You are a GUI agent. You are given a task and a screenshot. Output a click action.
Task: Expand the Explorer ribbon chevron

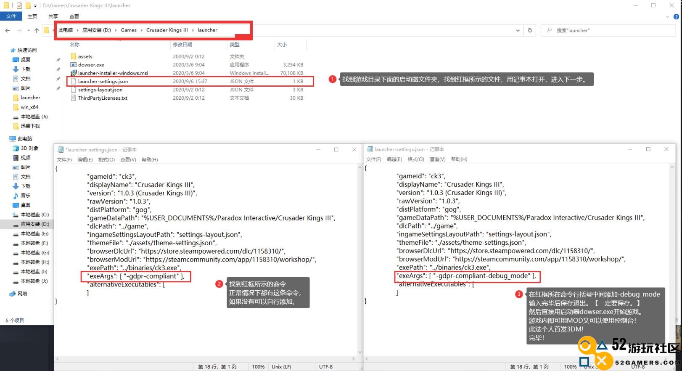[x=667, y=17]
